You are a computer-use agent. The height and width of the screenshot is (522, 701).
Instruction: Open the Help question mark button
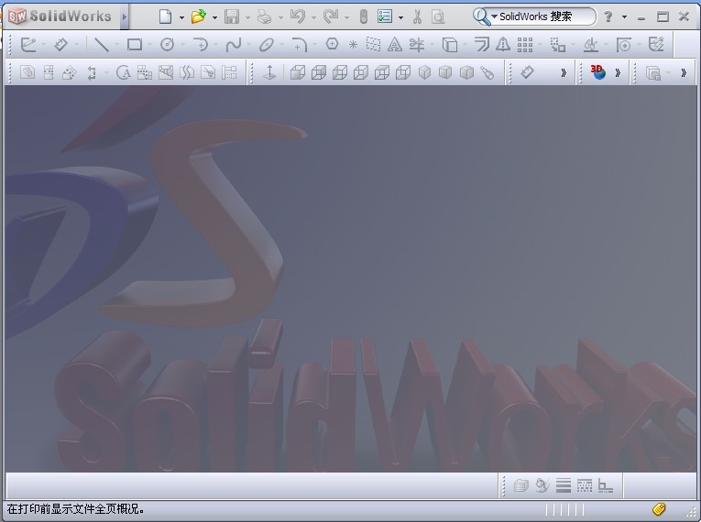(608, 17)
